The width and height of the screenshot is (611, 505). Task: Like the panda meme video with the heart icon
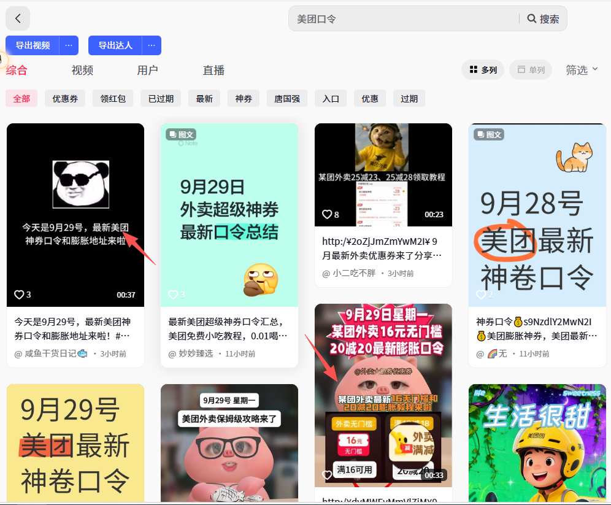[19, 295]
